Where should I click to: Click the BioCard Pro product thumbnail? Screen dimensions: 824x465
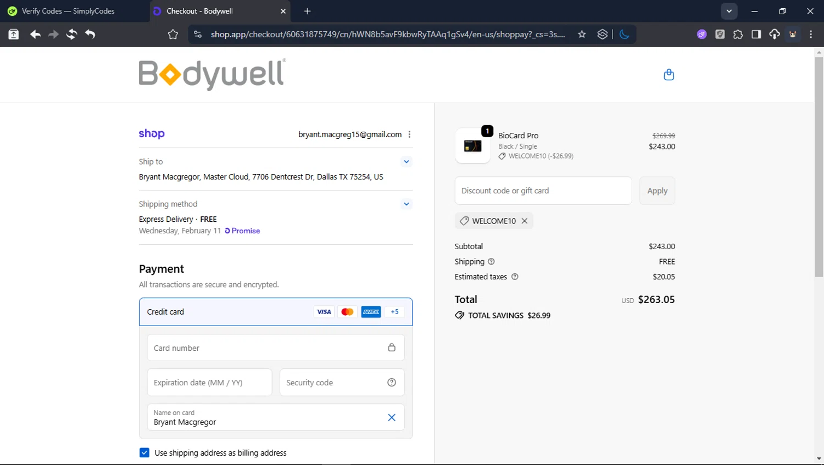(x=472, y=146)
